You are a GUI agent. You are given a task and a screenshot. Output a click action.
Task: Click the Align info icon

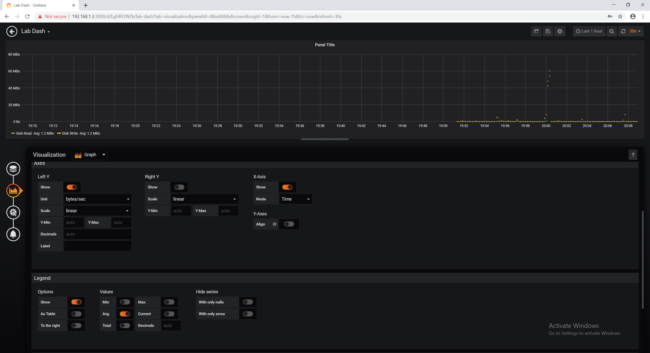click(274, 224)
